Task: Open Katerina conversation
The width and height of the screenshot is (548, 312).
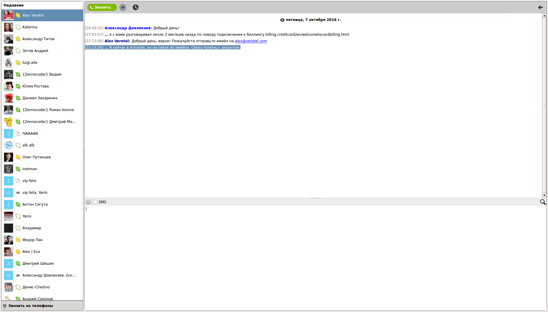Action: tap(42, 27)
